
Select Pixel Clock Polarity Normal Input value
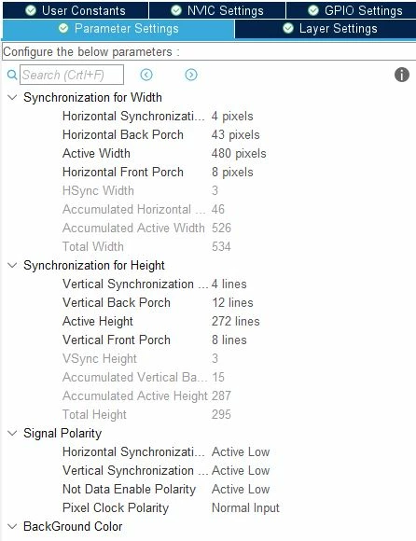pos(245,507)
